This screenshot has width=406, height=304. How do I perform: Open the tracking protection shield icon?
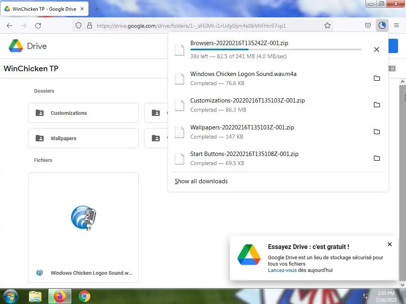[x=79, y=25]
